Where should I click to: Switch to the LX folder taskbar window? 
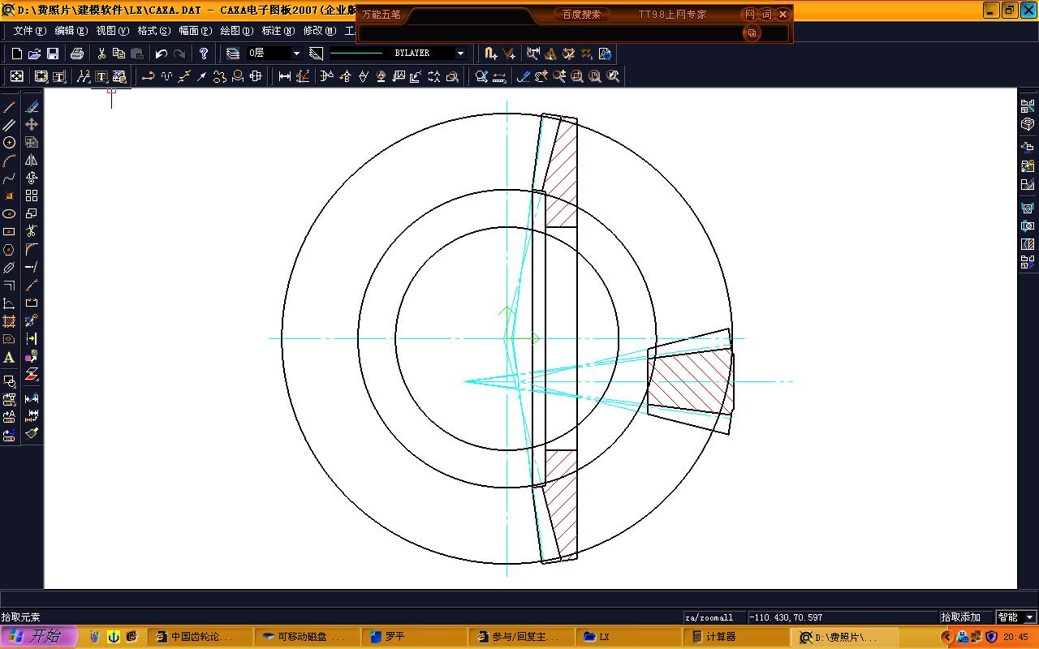628,637
